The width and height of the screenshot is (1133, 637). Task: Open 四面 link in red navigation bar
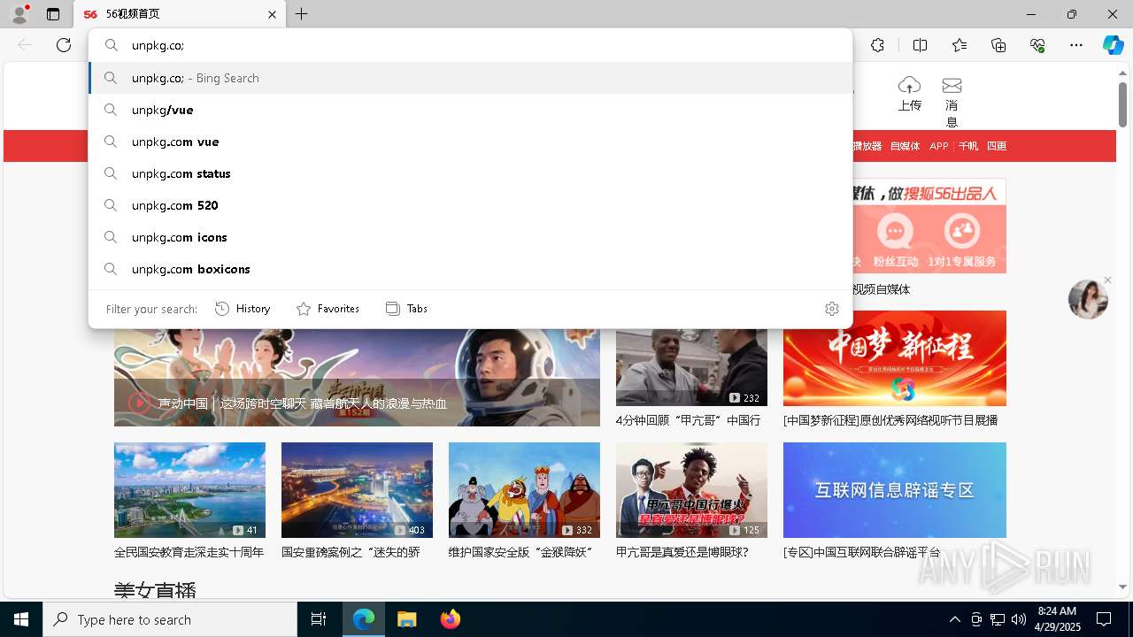[997, 146]
